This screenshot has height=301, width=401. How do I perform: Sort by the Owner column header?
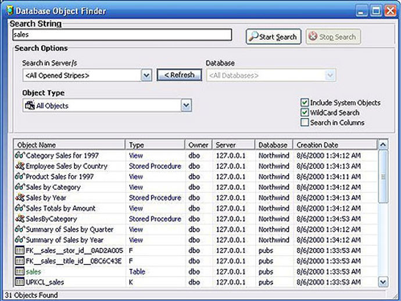198,145
